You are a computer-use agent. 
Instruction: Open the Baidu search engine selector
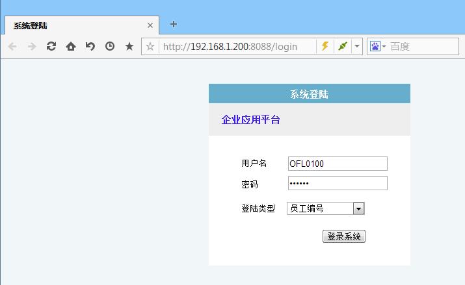click(x=377, y=47)
